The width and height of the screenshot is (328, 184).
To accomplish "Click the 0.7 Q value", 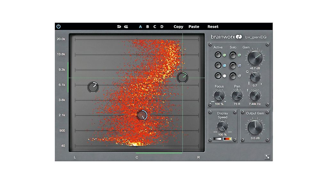I will (x=255, y=86).
